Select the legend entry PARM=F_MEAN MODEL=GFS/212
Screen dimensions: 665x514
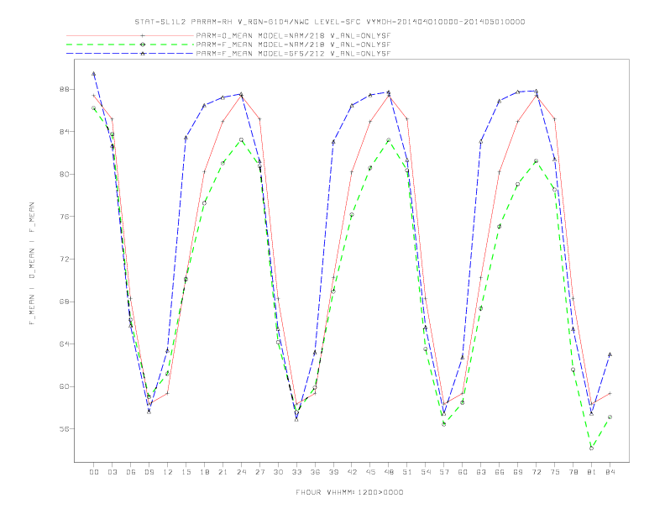point(293,54)
